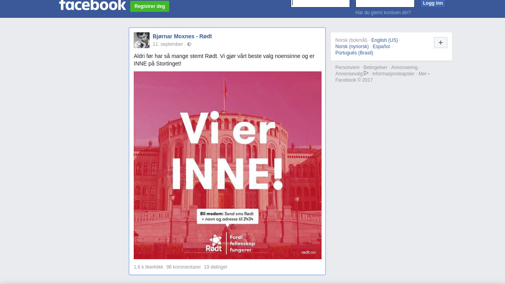This screenshot has height=284, width=505.
Task: Click 1,6 k likerklikk count
Action: [x=148, y=267]
